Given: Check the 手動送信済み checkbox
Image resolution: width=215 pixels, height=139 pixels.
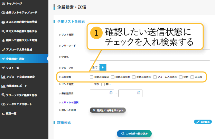Looking at the screenshot, I should [134, 77].
